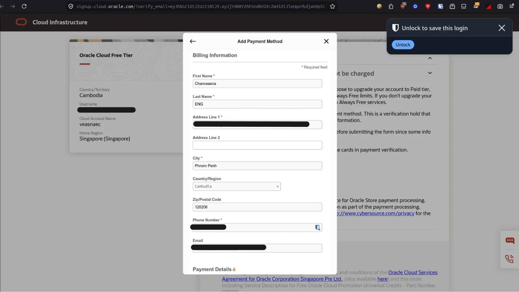Click the Oracle Cloud Free Tier heading
The width and height of the screenshot is (519, 292).
click(x=106, y=55)
